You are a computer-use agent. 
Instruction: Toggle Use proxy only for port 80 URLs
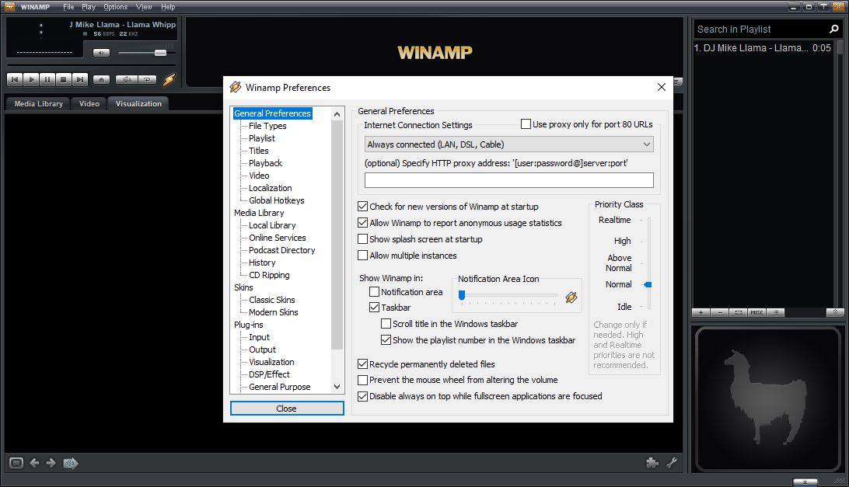[586, 124]
